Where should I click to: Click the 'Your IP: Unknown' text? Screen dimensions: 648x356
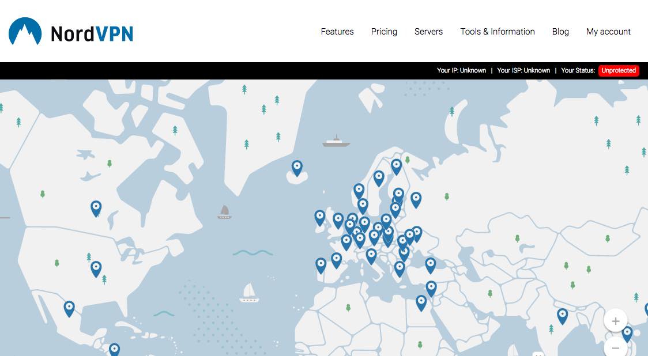tap(461, 70)
